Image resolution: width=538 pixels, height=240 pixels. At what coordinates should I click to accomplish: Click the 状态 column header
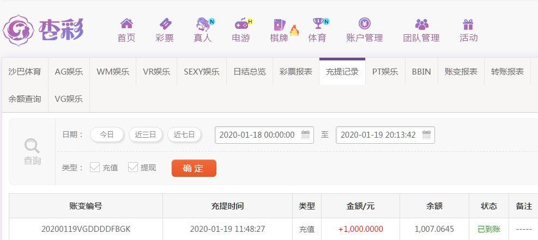(x=489, y=206)
